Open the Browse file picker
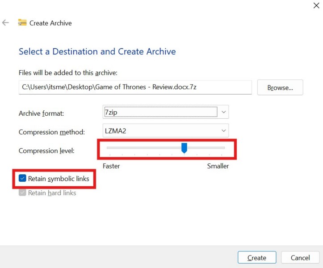 tap(280, 88)
